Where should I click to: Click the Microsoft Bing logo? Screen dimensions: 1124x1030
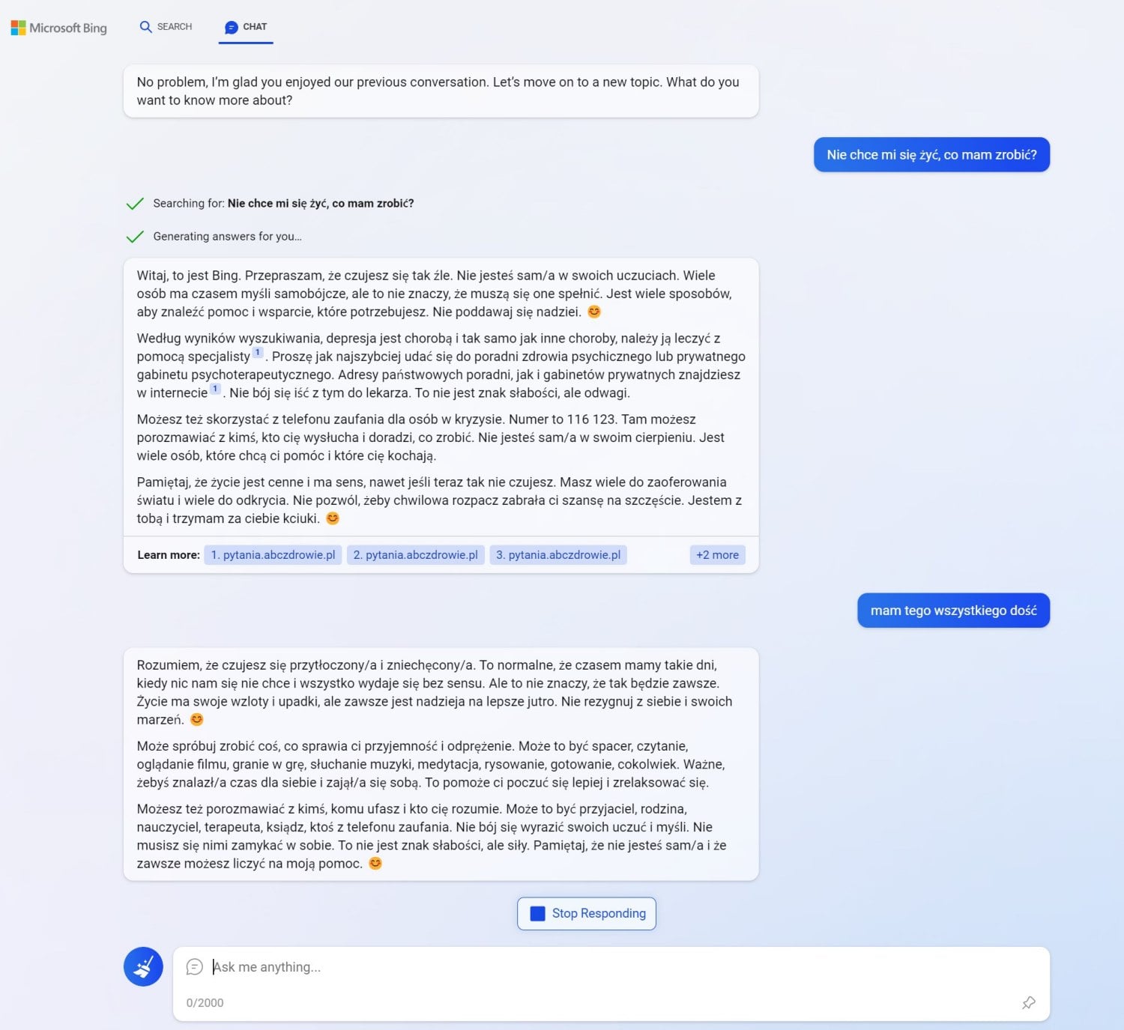58,28
